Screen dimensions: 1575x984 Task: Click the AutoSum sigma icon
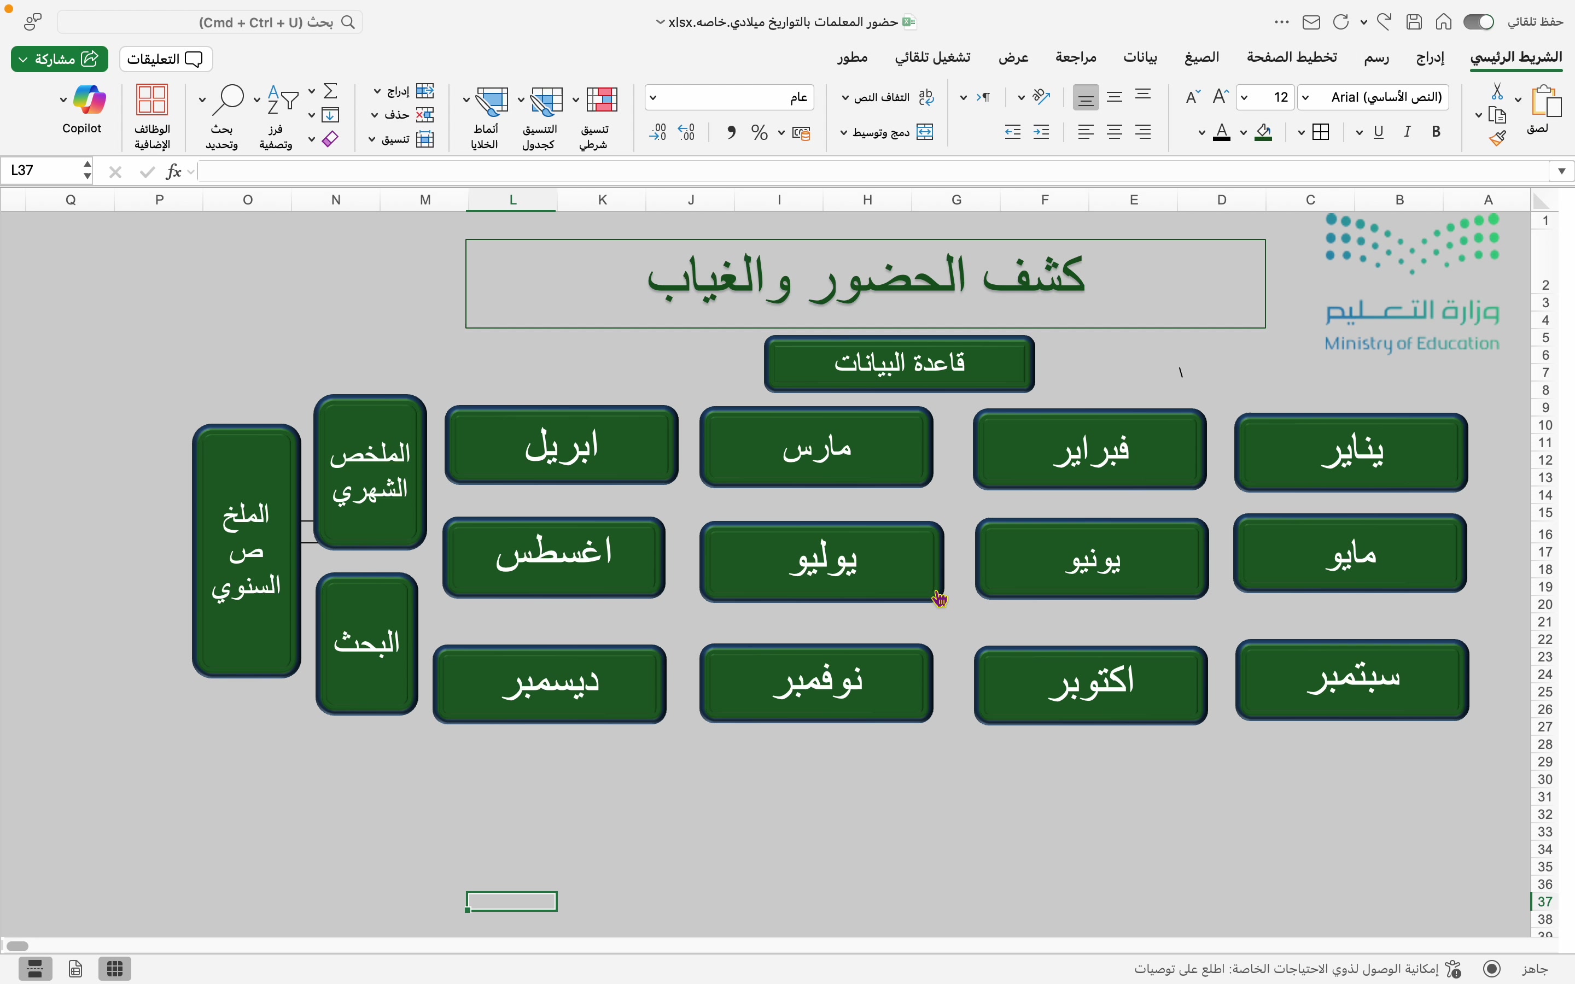(x=331, y=90)
